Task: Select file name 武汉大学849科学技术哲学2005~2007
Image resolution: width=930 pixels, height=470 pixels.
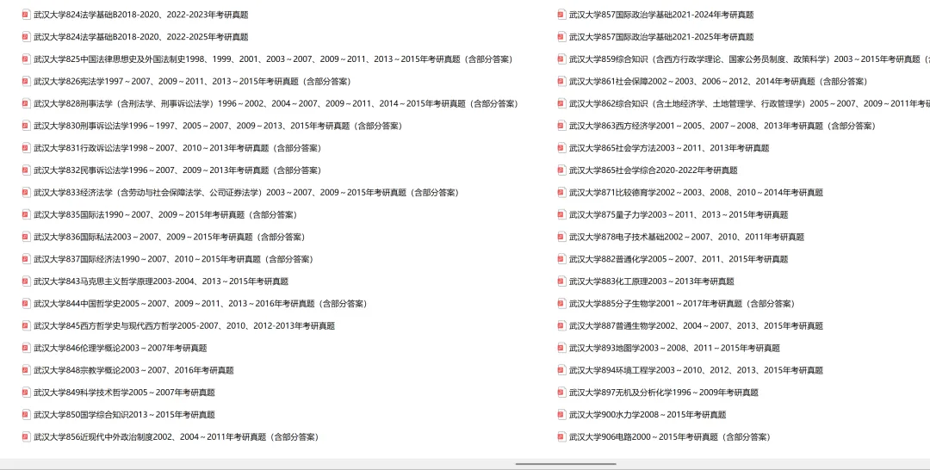Action: click(x=124, y=393)
